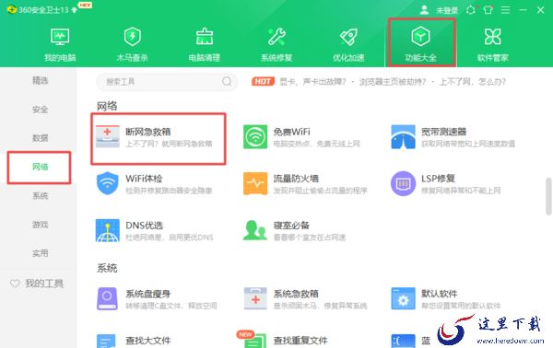Launch 系统盘瘦身 disk icon

[107, 298]
